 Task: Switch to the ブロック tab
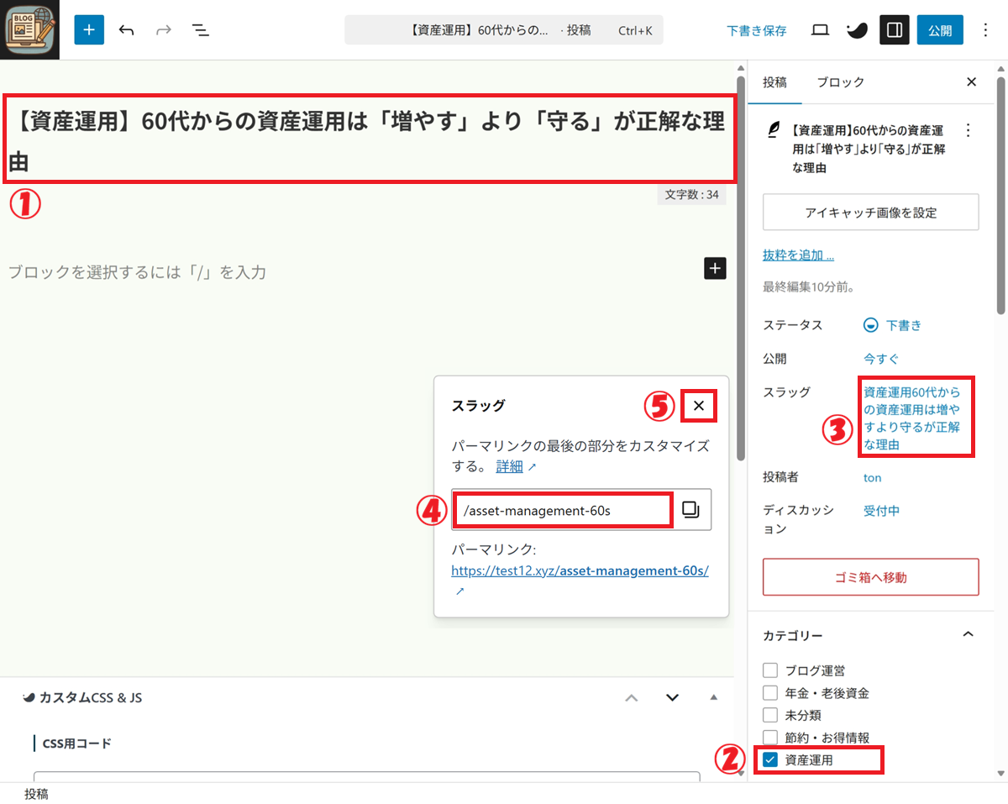[x=840, y=82]
